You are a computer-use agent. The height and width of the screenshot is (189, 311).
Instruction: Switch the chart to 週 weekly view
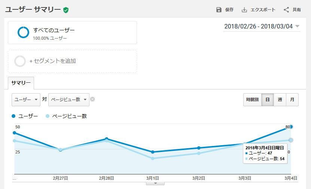[280, 100]
